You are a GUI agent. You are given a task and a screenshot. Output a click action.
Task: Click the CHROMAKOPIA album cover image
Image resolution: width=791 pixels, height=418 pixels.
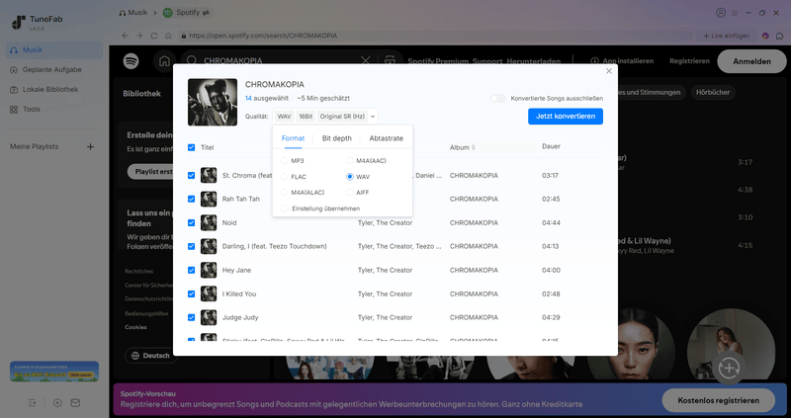pyautogui.click(x=213, y=102)
